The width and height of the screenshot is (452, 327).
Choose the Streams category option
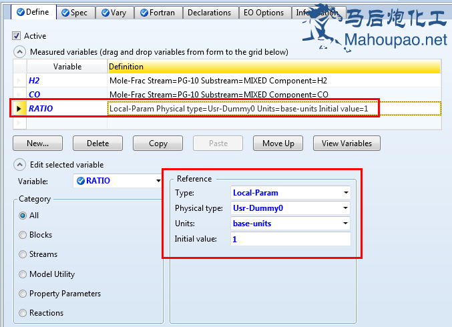tap(23, 254)
